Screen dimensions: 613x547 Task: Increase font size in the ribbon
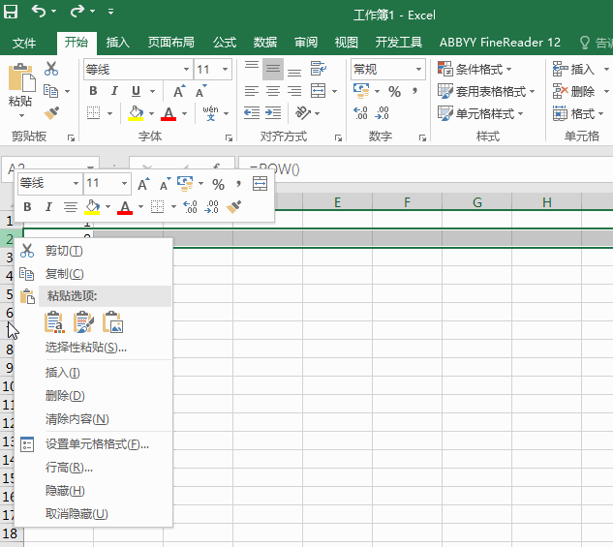[179, 91]
